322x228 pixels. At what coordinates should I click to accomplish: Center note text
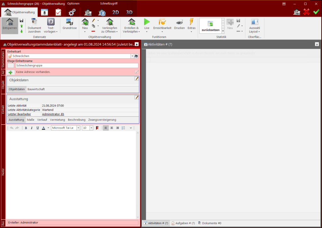112,128
